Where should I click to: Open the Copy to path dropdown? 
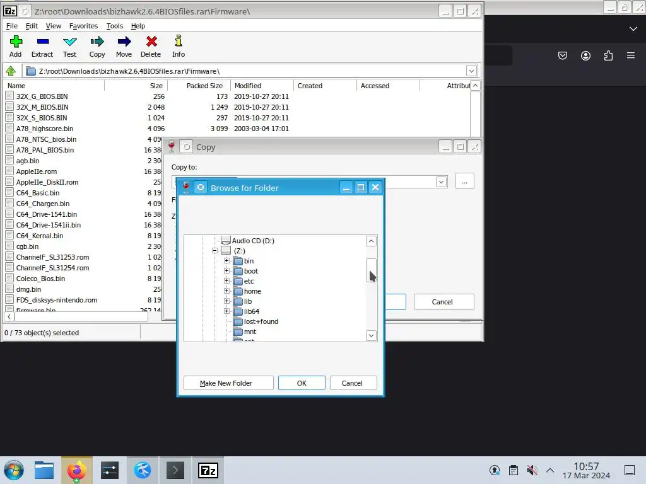(x=441, y=181)
